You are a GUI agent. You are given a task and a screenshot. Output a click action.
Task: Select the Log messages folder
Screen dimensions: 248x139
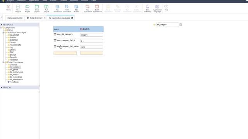pyautogui.click(x=12, y=47)
